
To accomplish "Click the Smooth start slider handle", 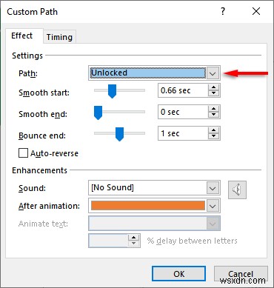I will (x=112, y=91).
